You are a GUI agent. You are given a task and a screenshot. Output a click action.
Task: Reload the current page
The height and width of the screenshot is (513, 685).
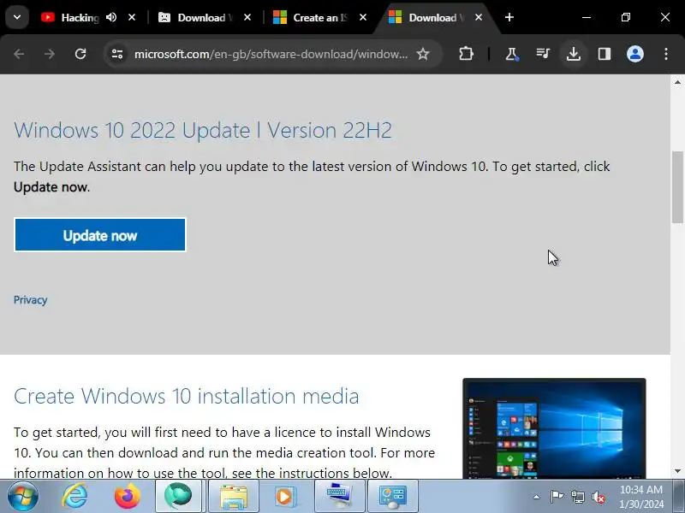click(80, 54)
